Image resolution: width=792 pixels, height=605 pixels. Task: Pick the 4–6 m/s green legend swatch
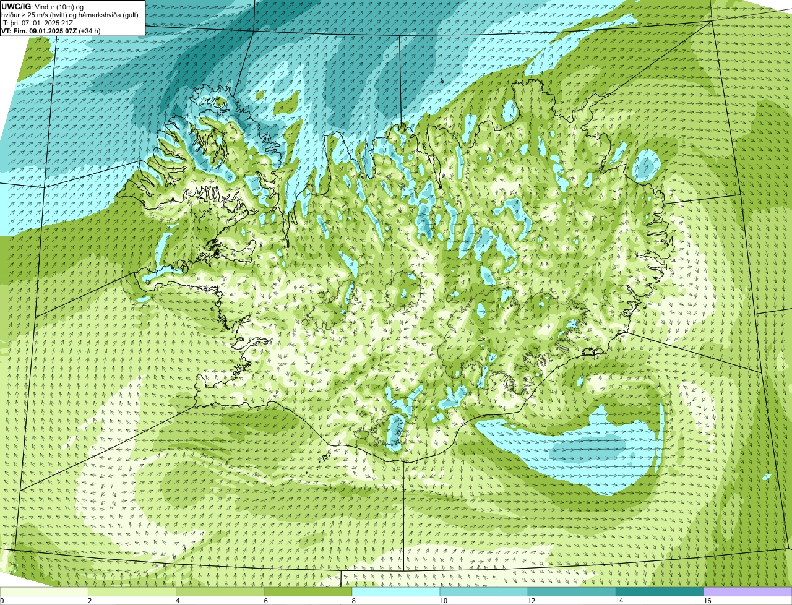coord(220,591)
